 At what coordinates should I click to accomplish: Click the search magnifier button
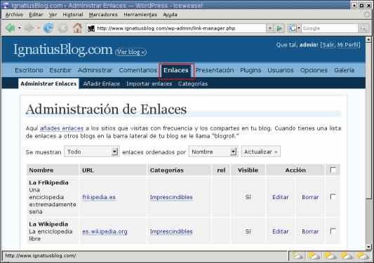363,28
